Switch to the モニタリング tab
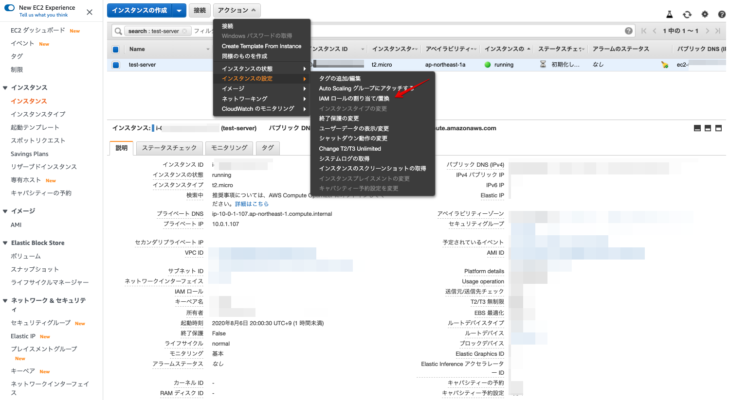Image resolution: width=729 pixels, height=400 pixels. [229, 148]
